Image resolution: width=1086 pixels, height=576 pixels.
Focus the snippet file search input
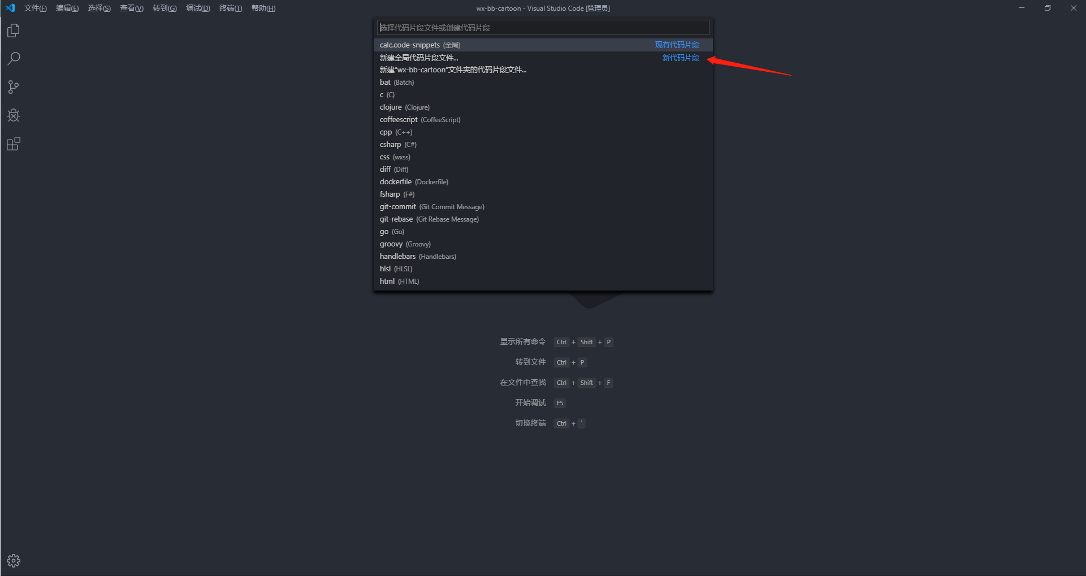click(543, 28)
